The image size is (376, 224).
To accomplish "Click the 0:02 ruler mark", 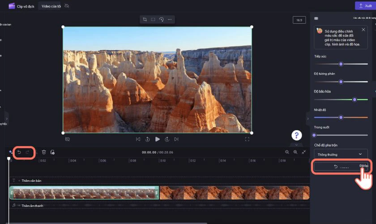I will coord(43,161).
